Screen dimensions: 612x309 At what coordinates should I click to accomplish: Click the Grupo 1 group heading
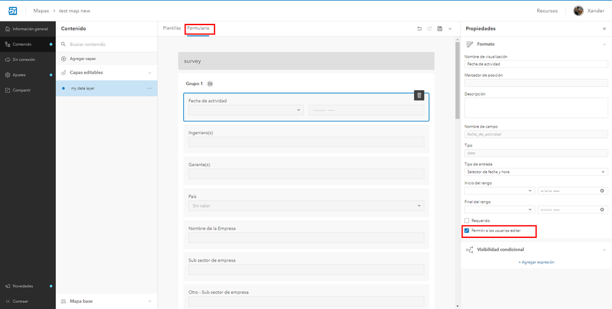point(194,83)
